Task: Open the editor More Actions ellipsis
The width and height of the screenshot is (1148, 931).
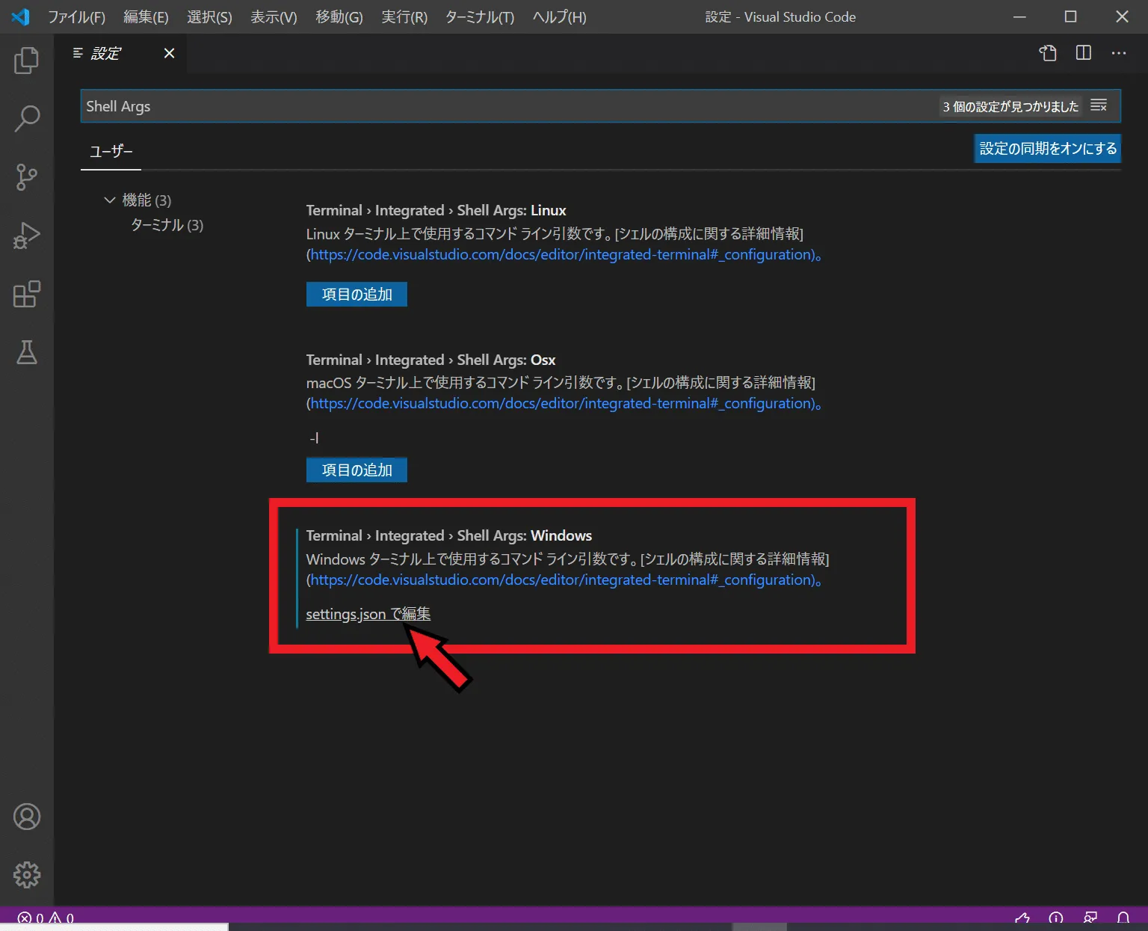Action: tap(1118, 53)
